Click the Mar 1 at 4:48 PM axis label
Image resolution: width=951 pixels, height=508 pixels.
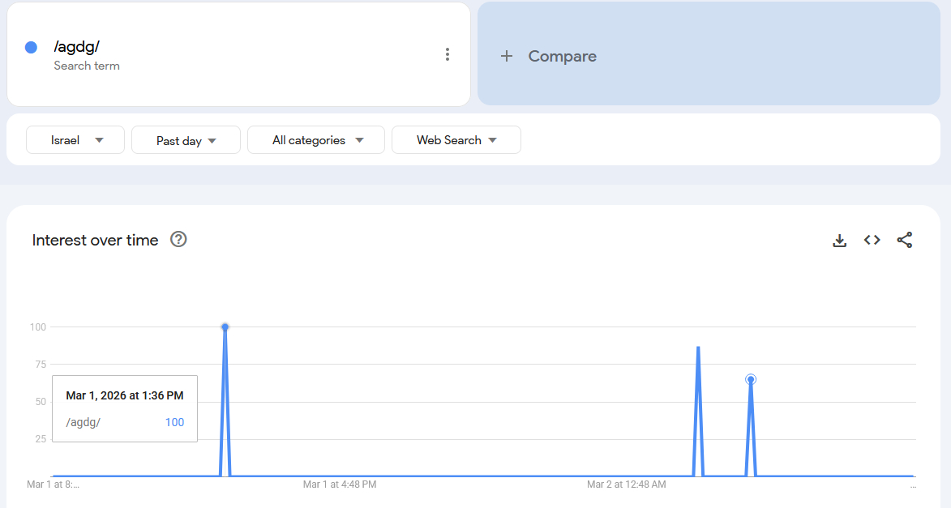point(340,485)
